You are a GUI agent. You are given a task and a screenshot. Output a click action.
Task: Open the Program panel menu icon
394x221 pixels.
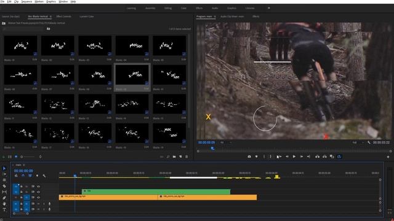[x=215, y=17]
